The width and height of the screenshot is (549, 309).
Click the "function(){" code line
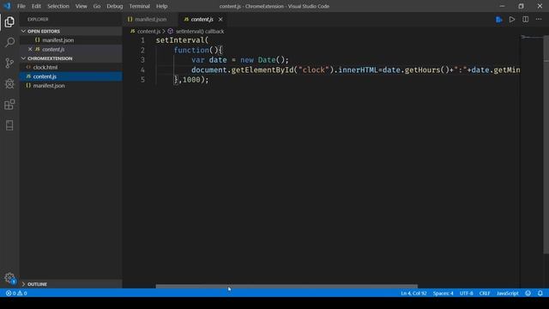(198, 50)
